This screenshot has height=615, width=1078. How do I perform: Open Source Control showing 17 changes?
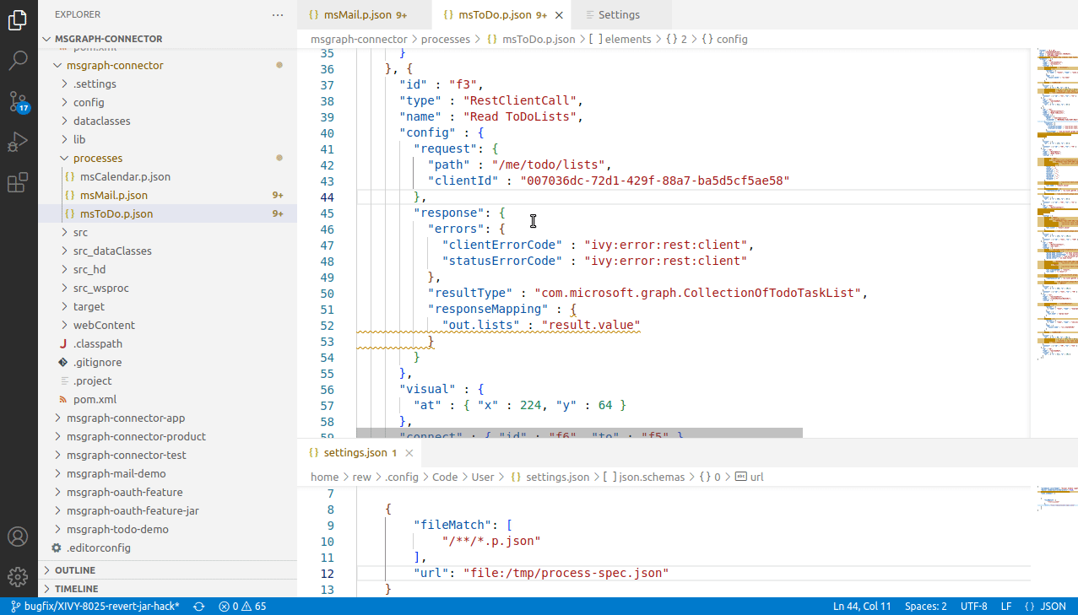(18, 100)
